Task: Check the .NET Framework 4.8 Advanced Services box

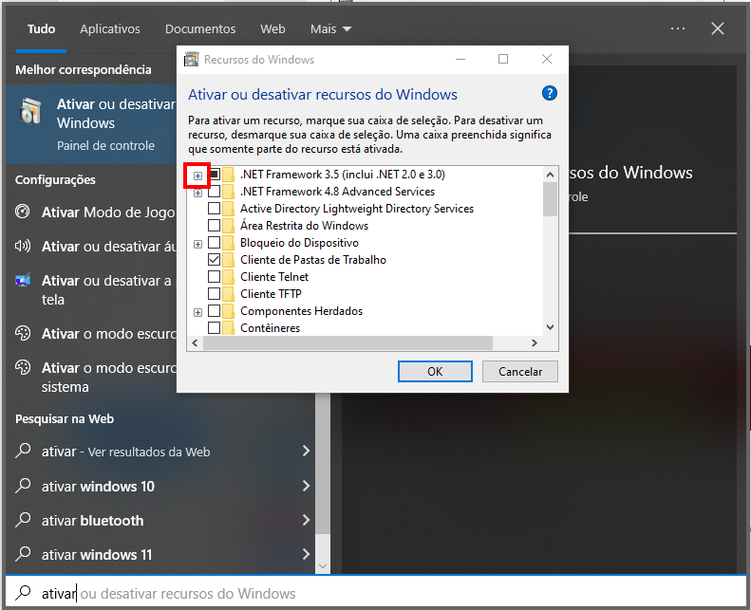Action: [x=214, y=192]
